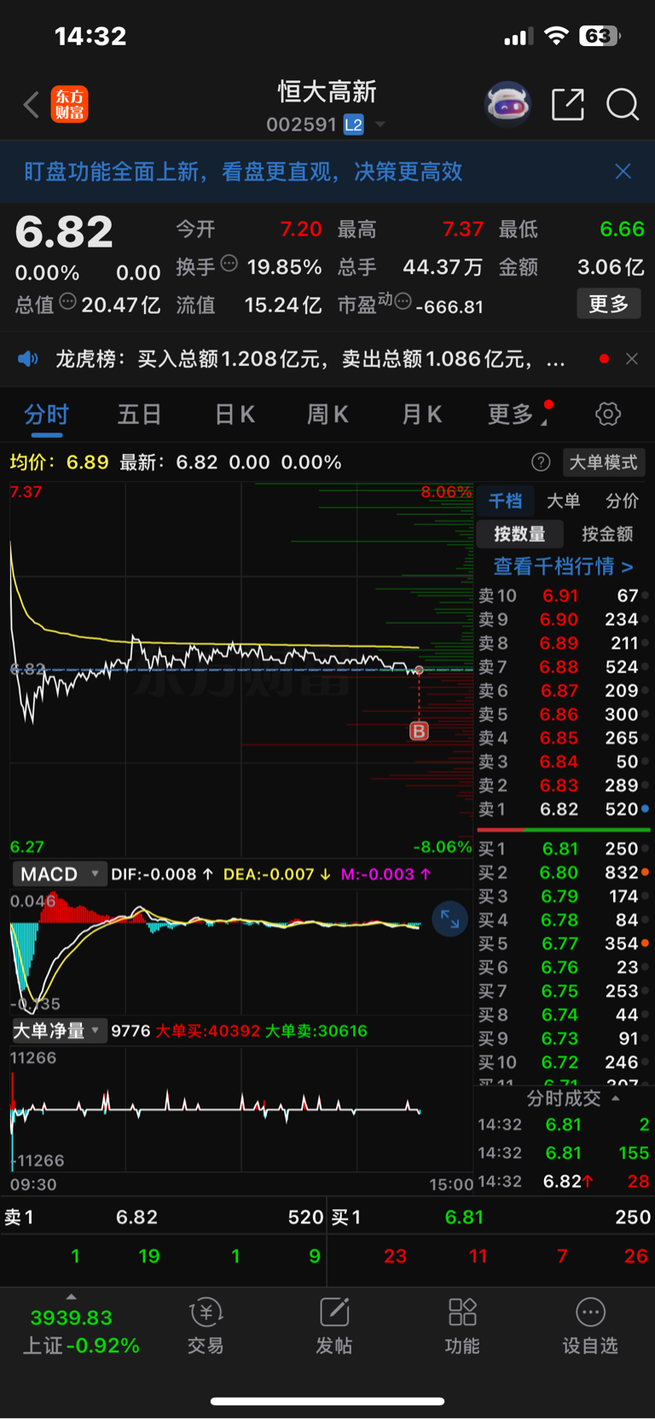Open the 交易 trade icon
Image resolution: width=655 pixels, height=1419 pixels.
[206, 1327]
